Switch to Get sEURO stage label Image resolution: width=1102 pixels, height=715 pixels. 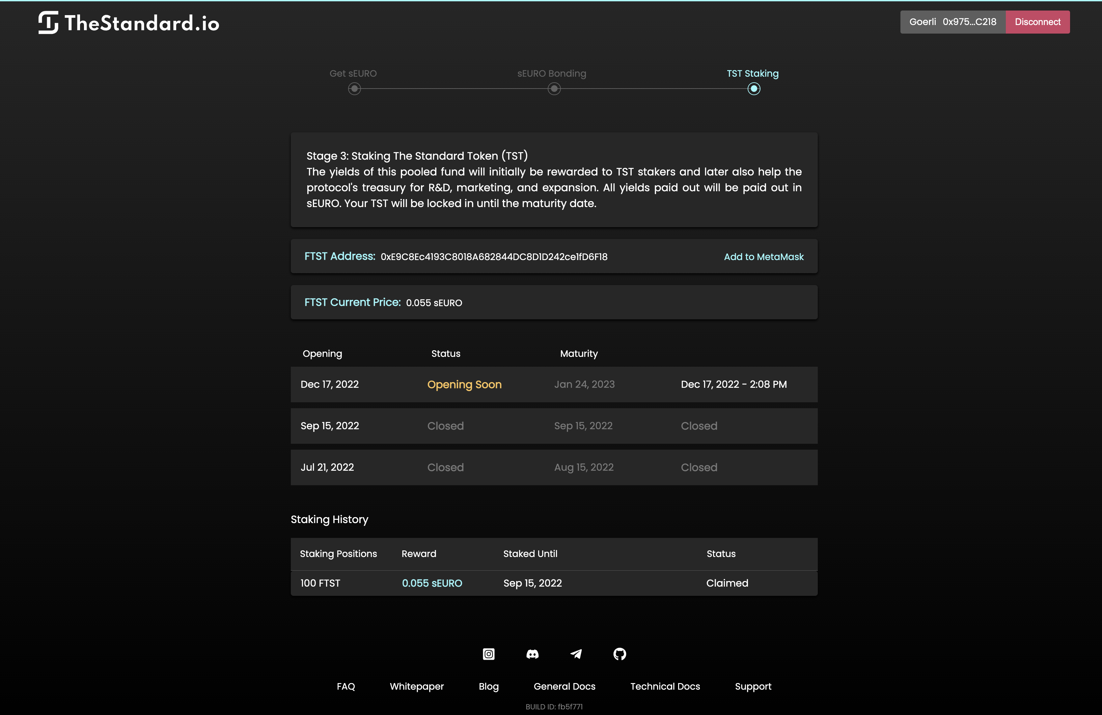pyautogui.click(x=353, y=74)
